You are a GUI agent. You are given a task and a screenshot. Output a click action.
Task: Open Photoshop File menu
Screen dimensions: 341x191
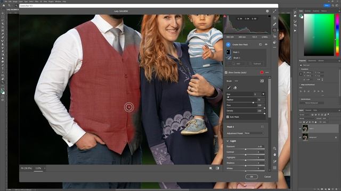coord(6,2)
